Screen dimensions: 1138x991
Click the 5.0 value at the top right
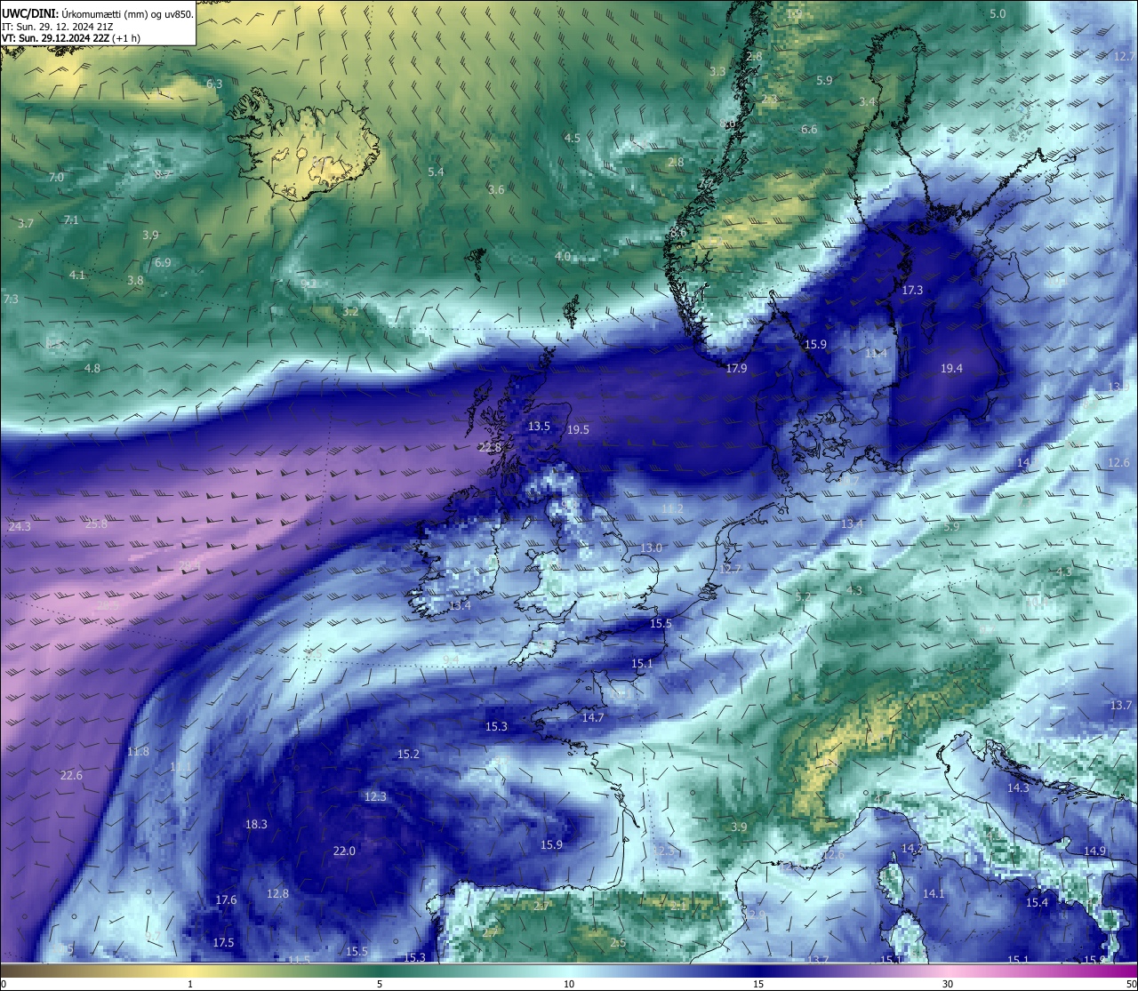998,13
